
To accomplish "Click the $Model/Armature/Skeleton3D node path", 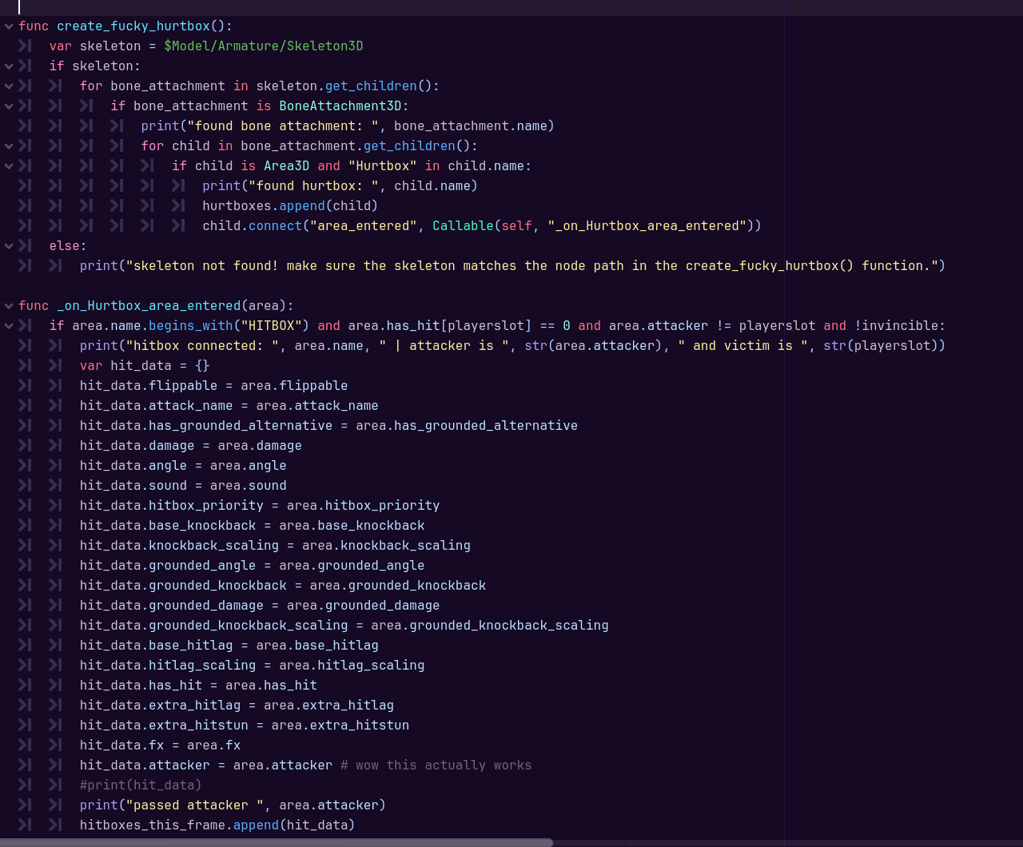I will tap(264, 46).
